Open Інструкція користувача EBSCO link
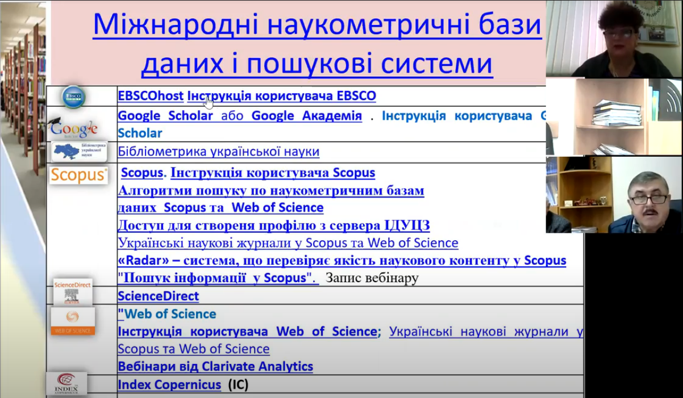 [x=281, y=95]
